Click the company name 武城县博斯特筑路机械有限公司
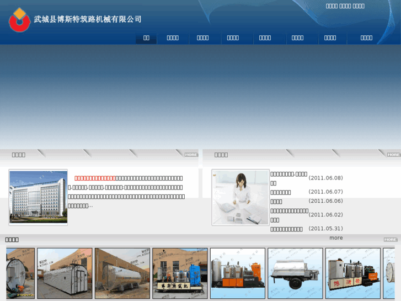This screenshot has width=401, height=301. pyautogui.click(x=88, y=19)
